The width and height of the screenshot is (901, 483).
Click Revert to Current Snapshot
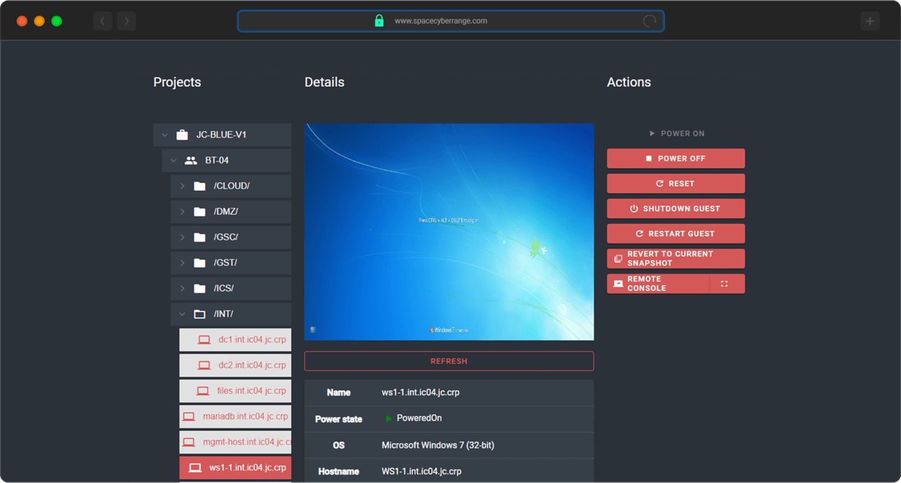coord(675,259)
